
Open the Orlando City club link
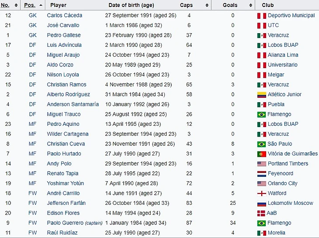[x=282, y=183]
